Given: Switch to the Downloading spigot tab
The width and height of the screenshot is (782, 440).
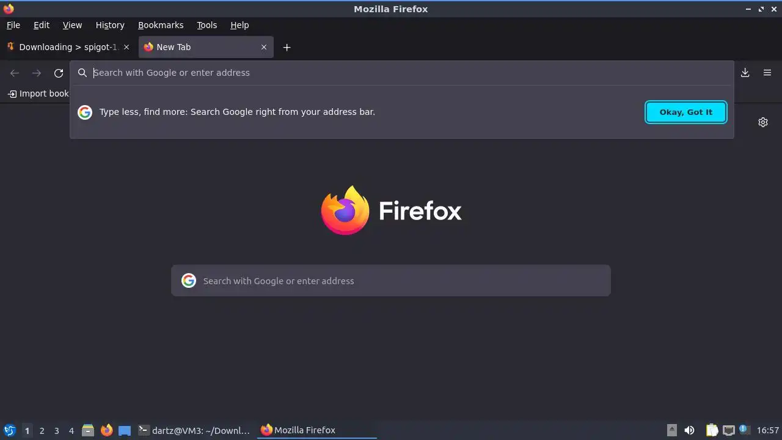Looking at the screenshot, I should click(x=68, y=47).
